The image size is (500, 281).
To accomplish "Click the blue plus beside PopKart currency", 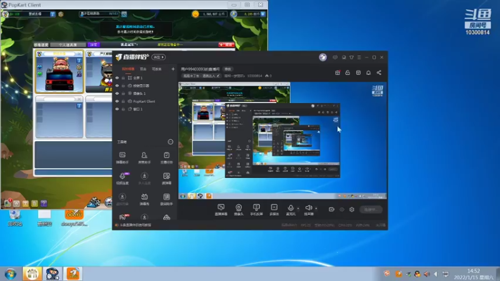I will [263, 14].
